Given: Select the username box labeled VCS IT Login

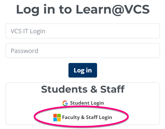Looking at the screenshot, I should 82,31.
